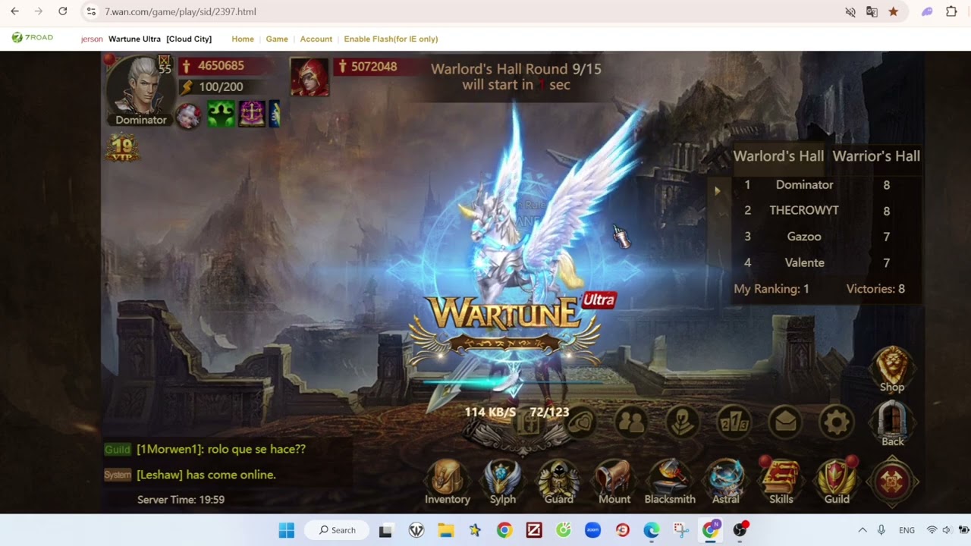
Task: Switch to the Warrior's Hall tab
Action: point(876,156)
